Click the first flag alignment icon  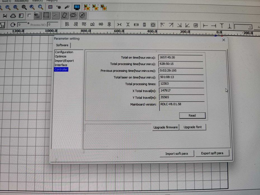(x=67, y=25)
